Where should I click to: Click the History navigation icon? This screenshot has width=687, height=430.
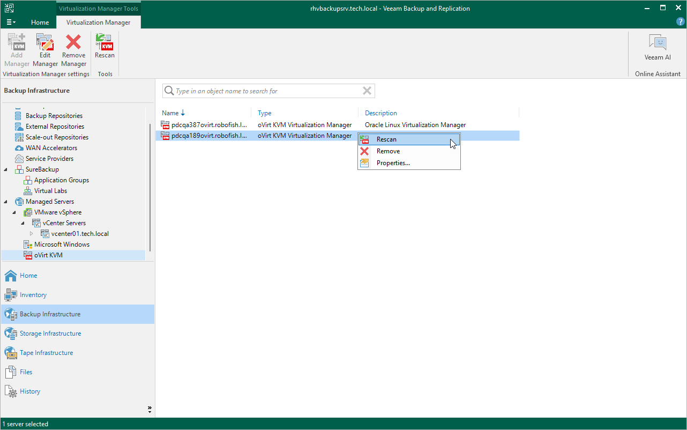pyautogui.click(x=11, y=391)
